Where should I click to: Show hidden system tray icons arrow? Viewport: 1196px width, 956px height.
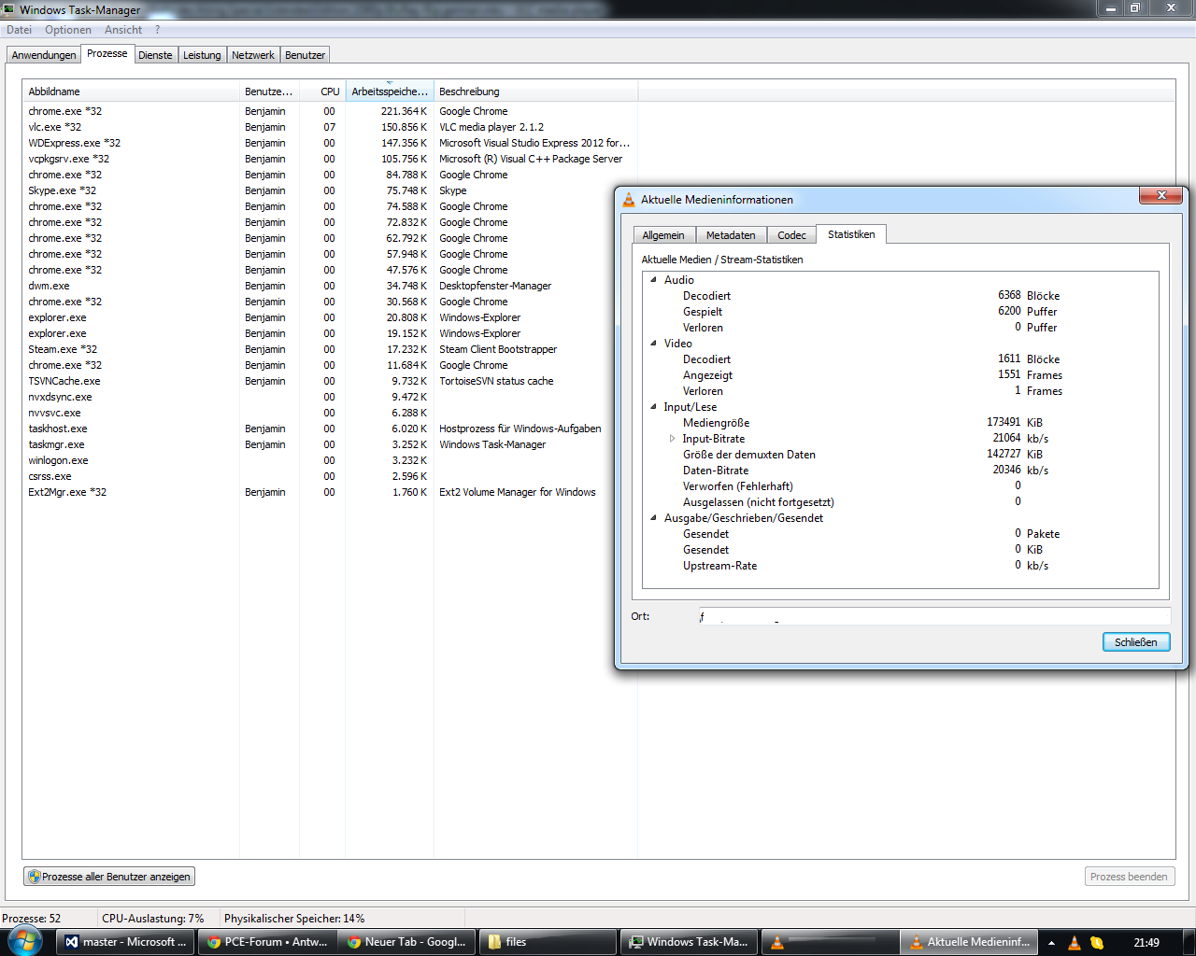(1051, 943)
